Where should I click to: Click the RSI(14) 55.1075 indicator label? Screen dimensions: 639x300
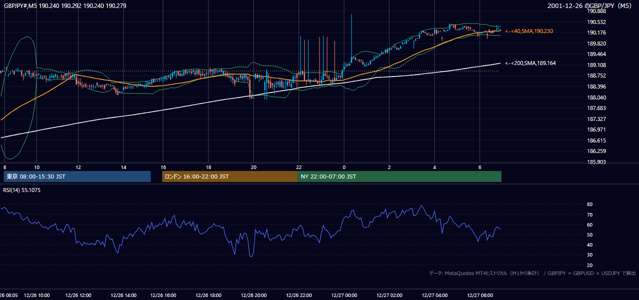click(22, 190)
